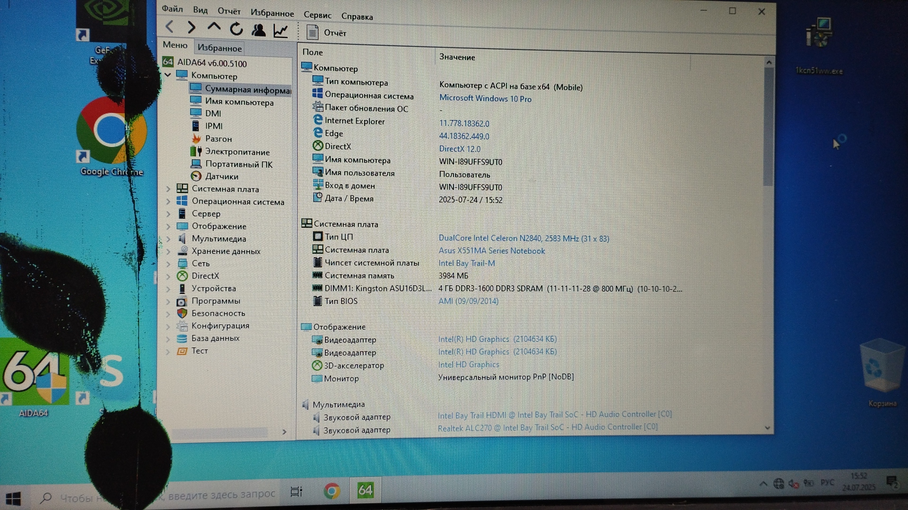Click the graph chart toolbar icon
The image size is (908, 510).
pyautogui.click(x=280, y=31)
